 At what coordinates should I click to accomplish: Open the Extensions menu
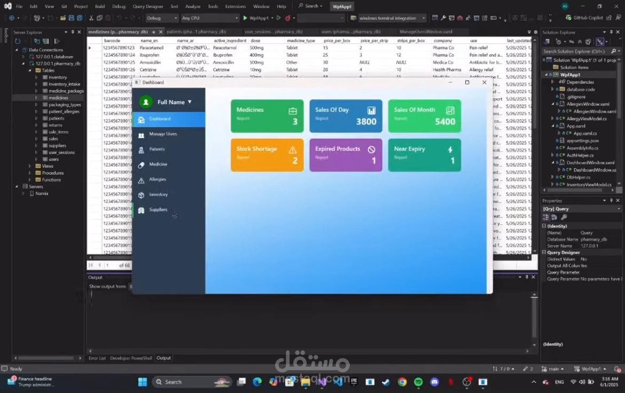point(235,6)
